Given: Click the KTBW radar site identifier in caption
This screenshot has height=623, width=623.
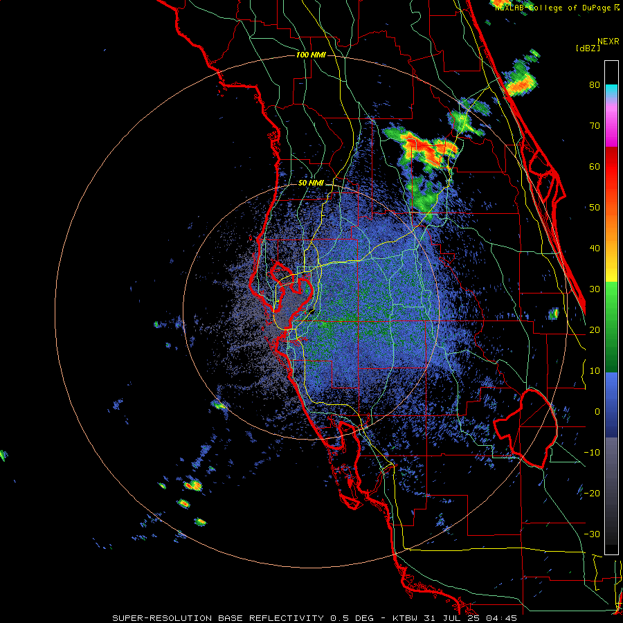Looking at the screenshot, I should tap(405, 618).
